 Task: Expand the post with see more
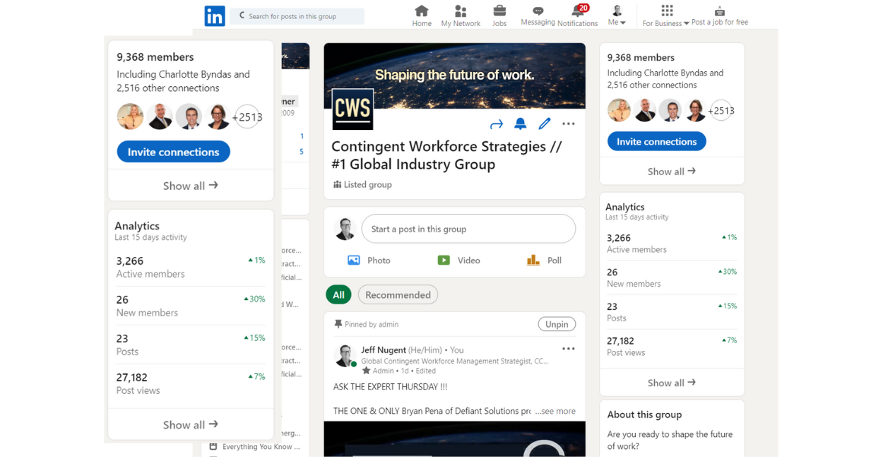pyautogui.click(x=555, y=411)
